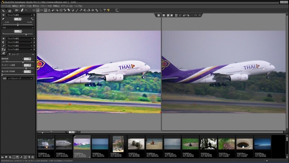The width and height of the screenshot is (289, 163).
Task: Click the plus button beside the sharpness dropdown
Action: [34, 49]
